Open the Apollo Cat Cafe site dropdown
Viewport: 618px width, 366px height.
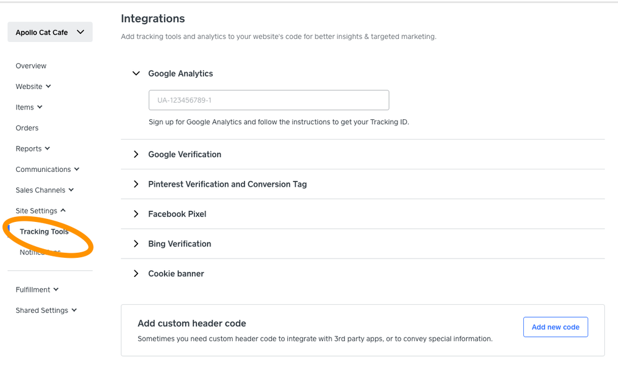pyautogui.click(x=50, y=32)
